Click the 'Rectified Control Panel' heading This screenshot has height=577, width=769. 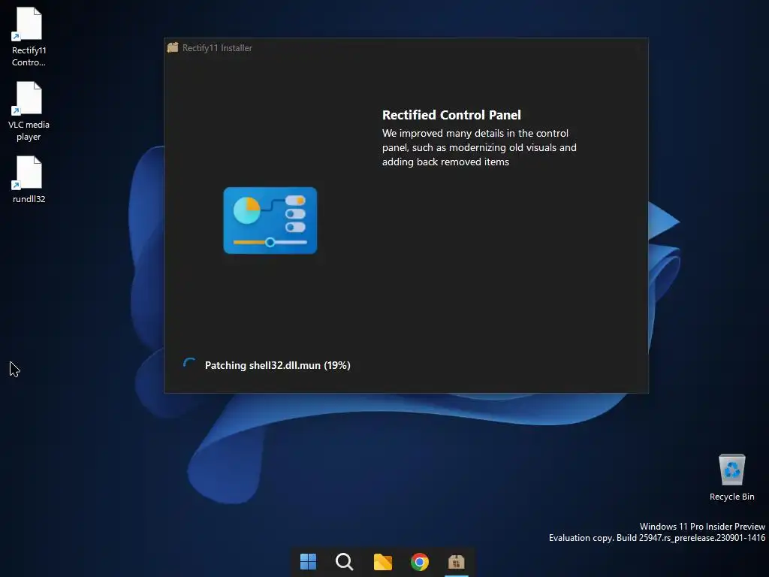coord(451,115)
